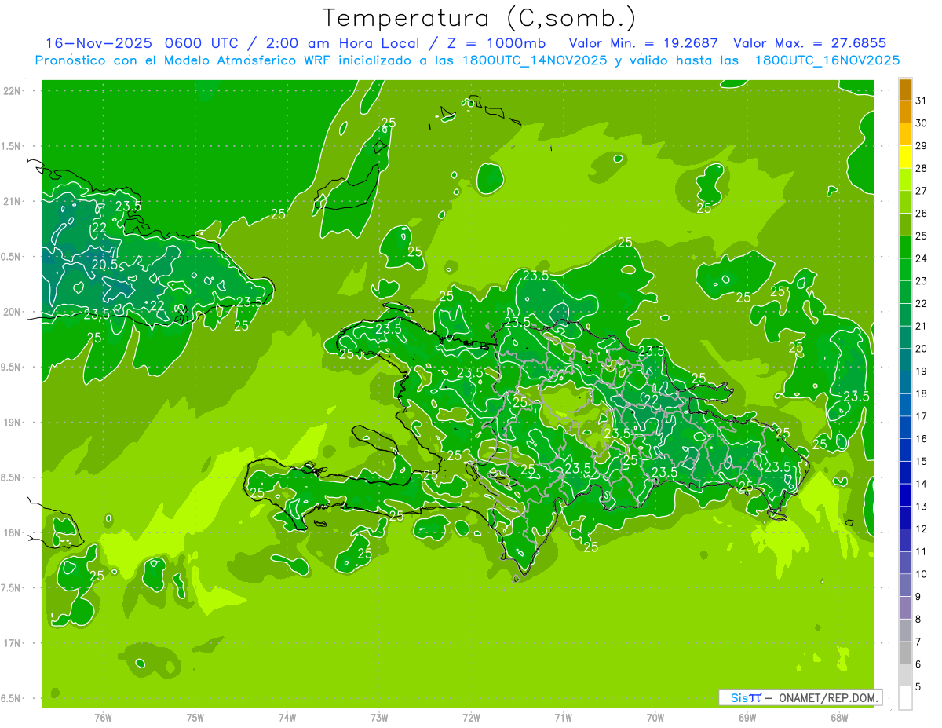Click the 76W longitude axis label
942x728 pixels.
103,718
